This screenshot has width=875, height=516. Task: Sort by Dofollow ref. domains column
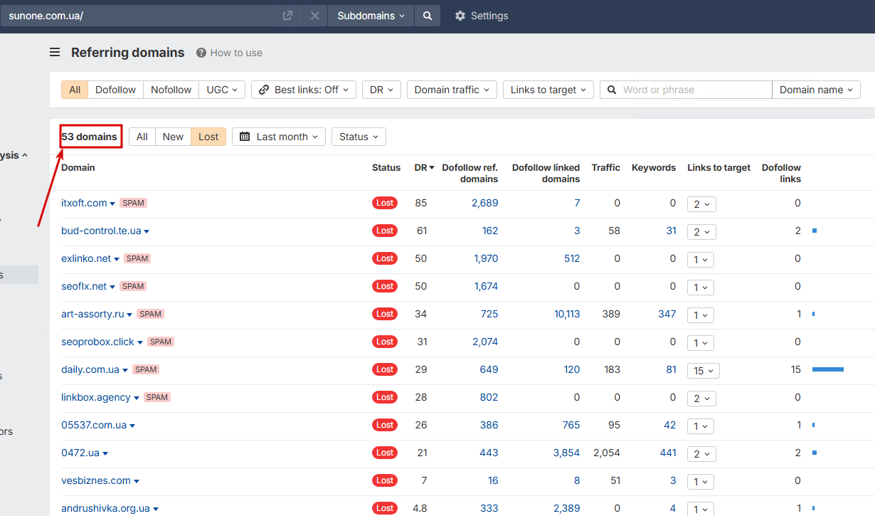[470, 173]
